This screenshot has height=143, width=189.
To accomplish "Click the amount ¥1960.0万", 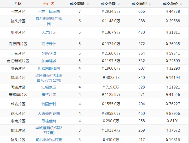I will [x=111, y=68].
